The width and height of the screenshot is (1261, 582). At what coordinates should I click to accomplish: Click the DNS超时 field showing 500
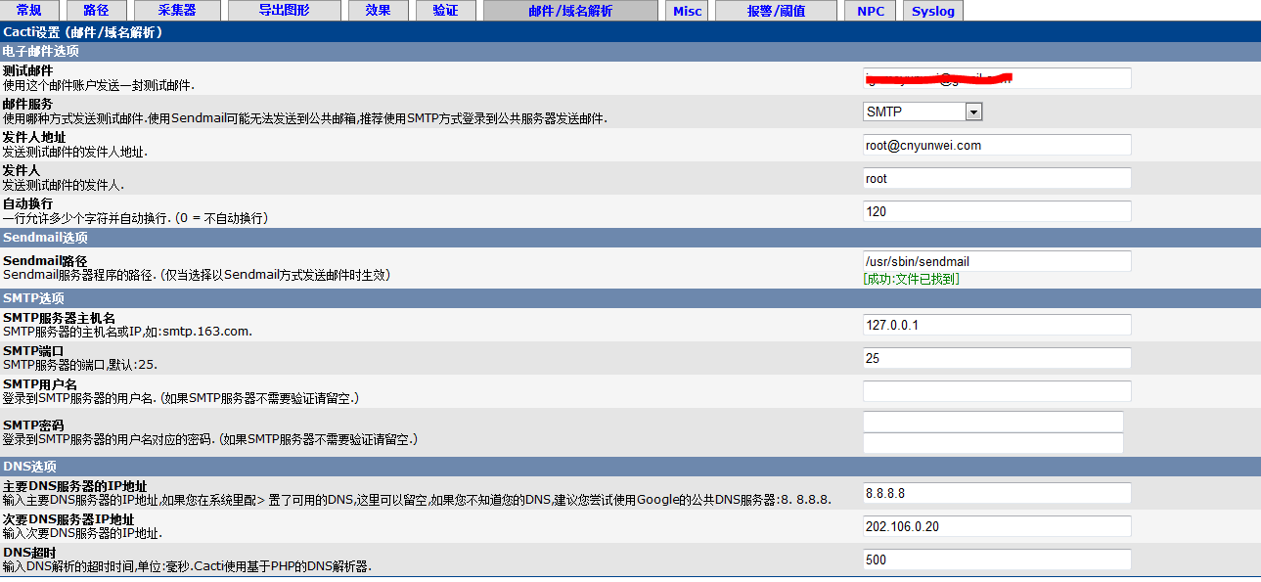(x=997, y=560)
